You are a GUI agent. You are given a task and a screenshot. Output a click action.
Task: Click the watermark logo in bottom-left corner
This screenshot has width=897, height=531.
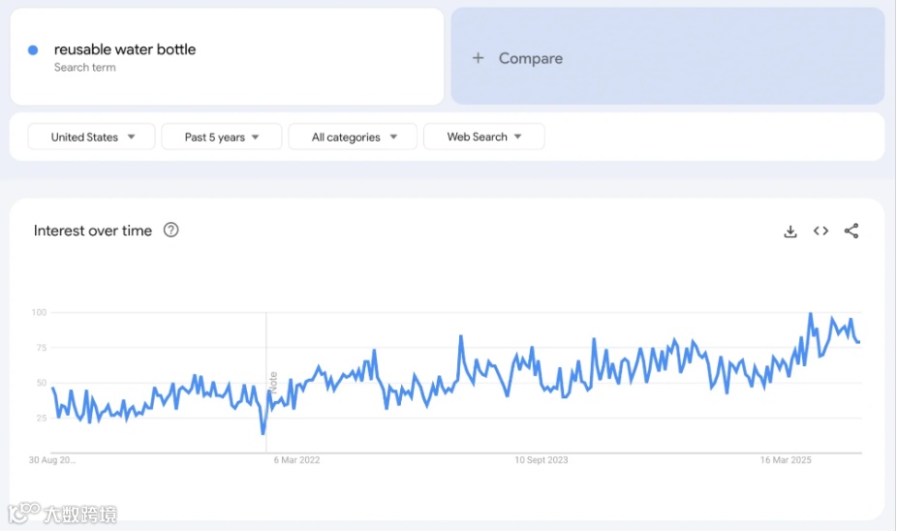coord(64,514)
